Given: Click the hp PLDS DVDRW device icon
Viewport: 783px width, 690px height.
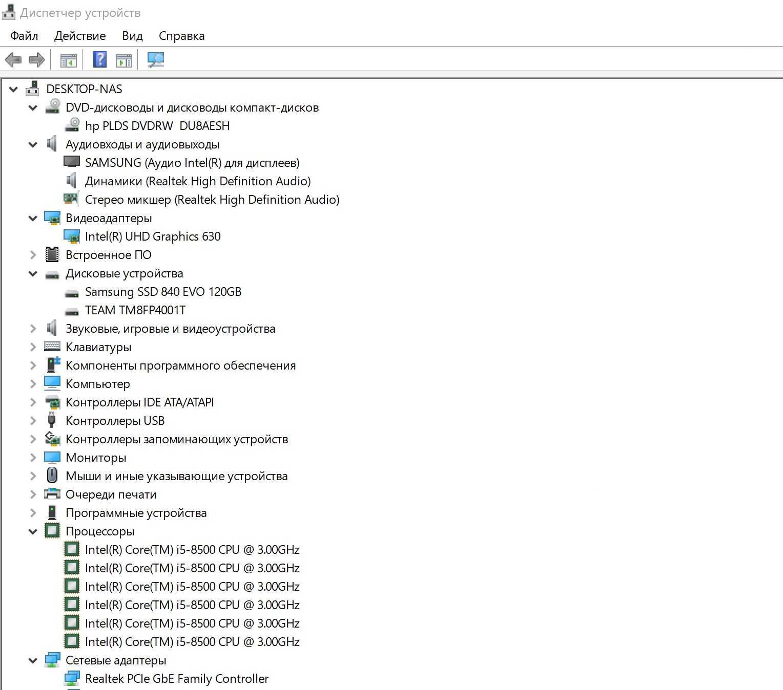Looking at the screenshot, I should [72, 125].
